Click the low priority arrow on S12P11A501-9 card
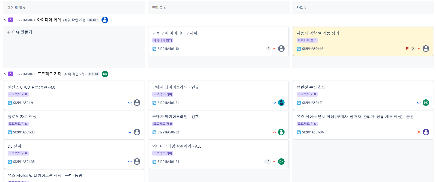Screen dimensions: 436x182 pyautogui.click(x=130, y=103)
